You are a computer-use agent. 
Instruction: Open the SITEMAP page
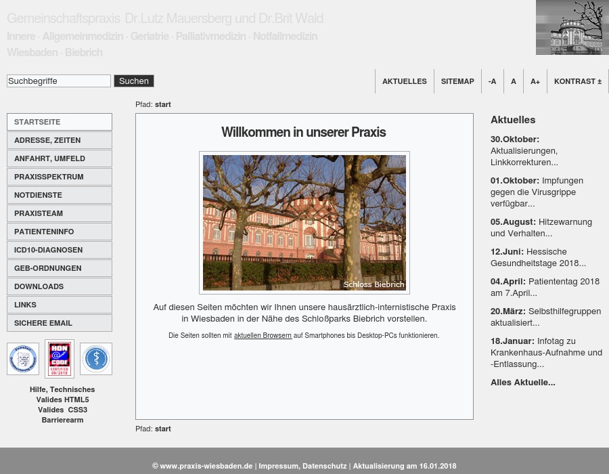pyautogui.click(x=457, y=81)
